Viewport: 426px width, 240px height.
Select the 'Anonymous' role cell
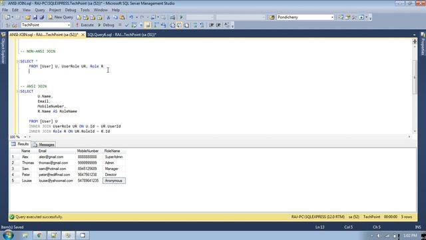click(x=114, y=181)
